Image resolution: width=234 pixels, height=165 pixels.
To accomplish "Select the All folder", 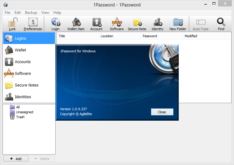I will (15, 107).
